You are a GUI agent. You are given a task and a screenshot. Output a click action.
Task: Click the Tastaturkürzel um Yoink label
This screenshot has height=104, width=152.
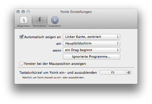[58, 72]
